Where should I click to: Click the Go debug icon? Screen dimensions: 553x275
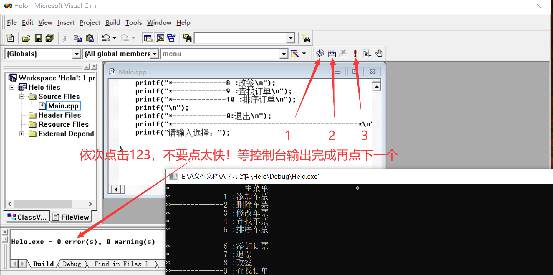click(367, 53)
